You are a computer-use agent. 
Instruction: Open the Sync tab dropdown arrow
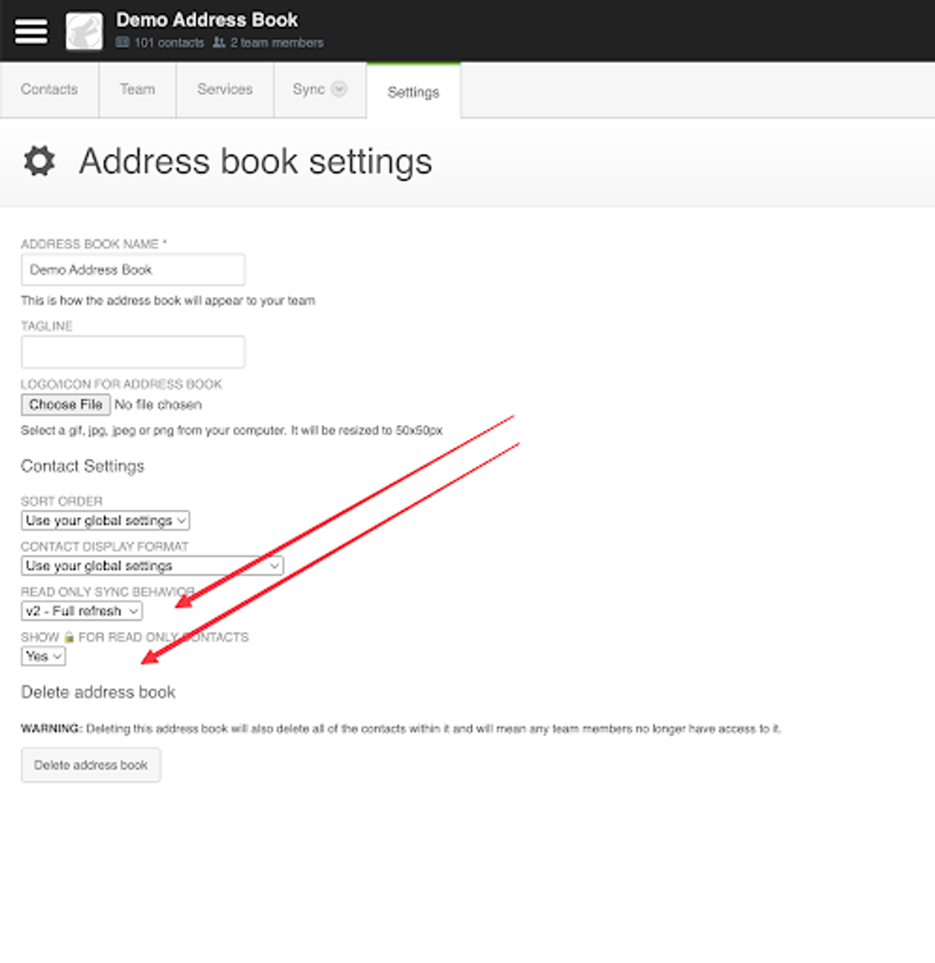(x=339, y=89)
